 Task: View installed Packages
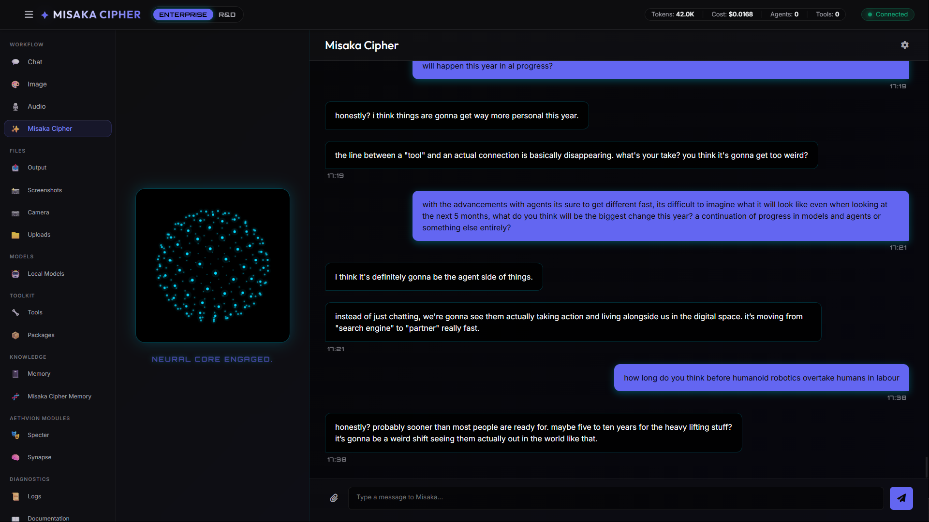(41, 335)
